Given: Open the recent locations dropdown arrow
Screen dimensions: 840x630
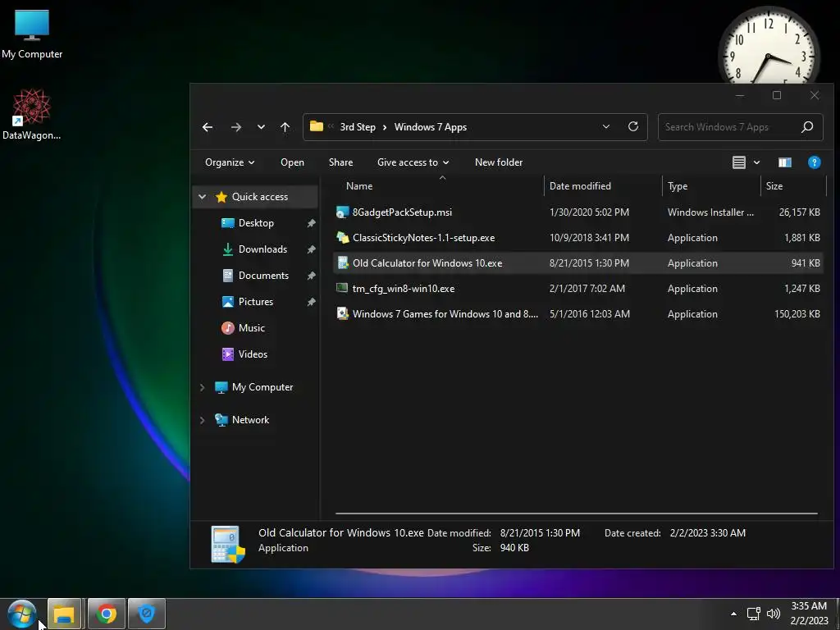Looking at the screenshot, I should coord(261,127).
